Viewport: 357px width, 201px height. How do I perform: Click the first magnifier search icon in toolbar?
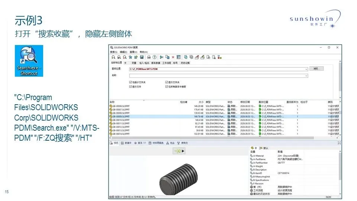coord(113,57)
